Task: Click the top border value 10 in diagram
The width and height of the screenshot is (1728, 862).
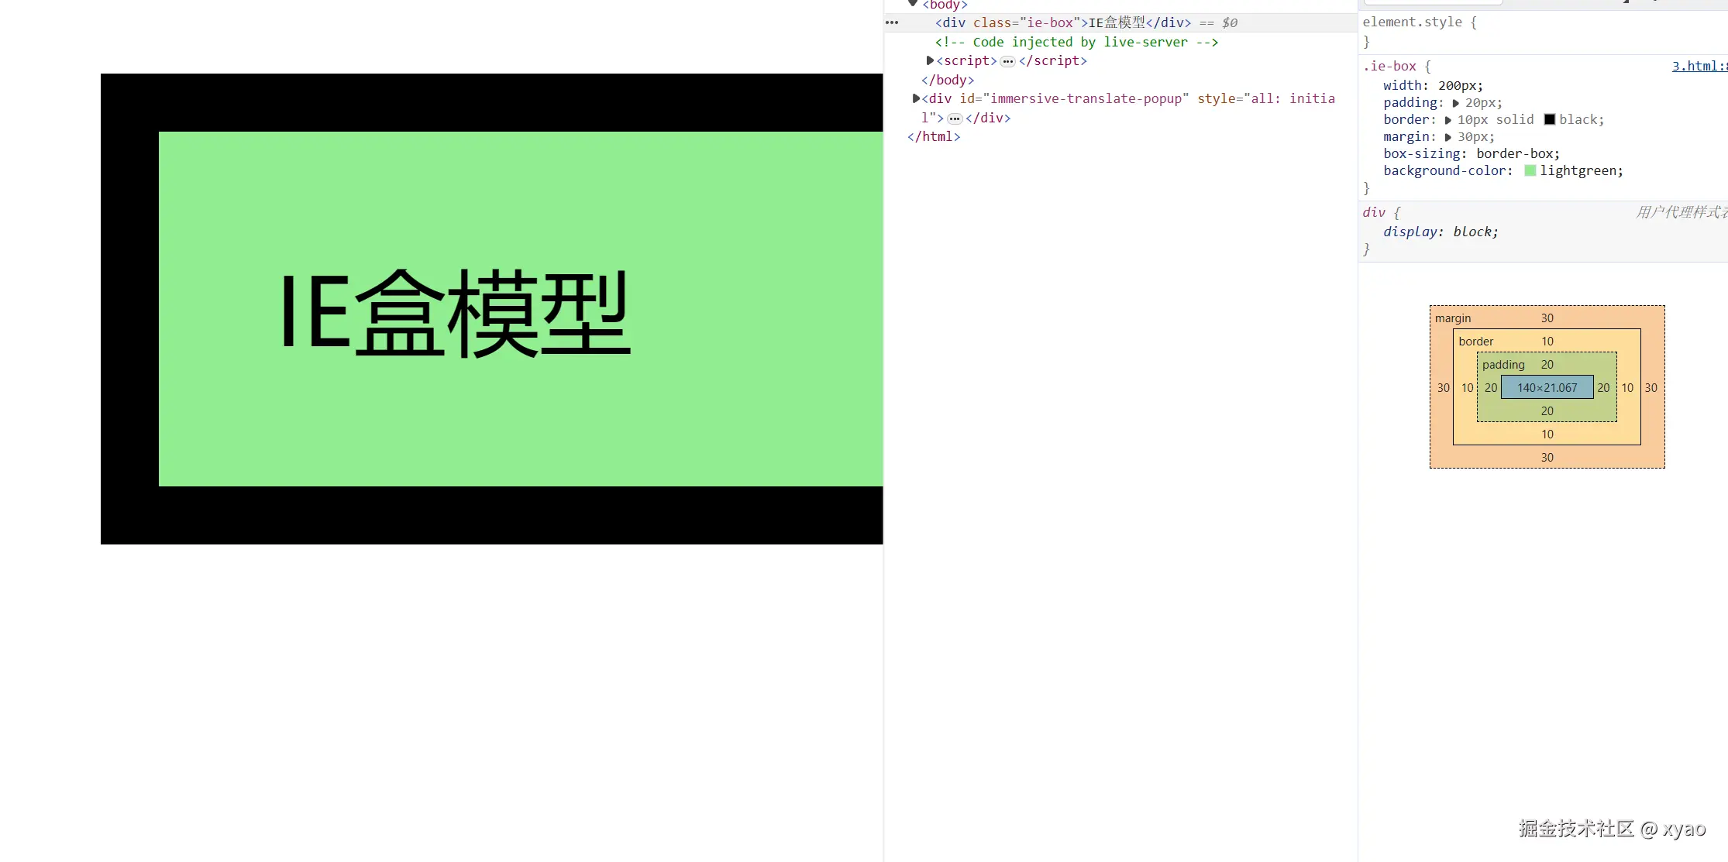Action: pos(1547,342)
